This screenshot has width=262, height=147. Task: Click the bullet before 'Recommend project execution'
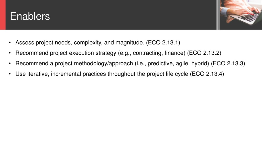pos(10,53)
